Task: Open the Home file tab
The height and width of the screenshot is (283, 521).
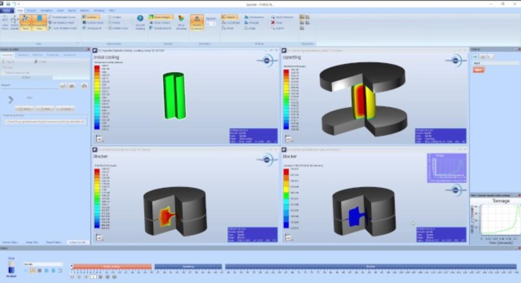Action: coord(7,10)
